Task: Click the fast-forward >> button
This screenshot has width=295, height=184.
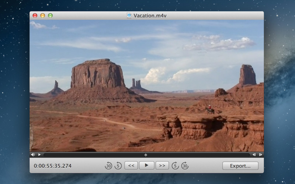Action: point(162,165)
